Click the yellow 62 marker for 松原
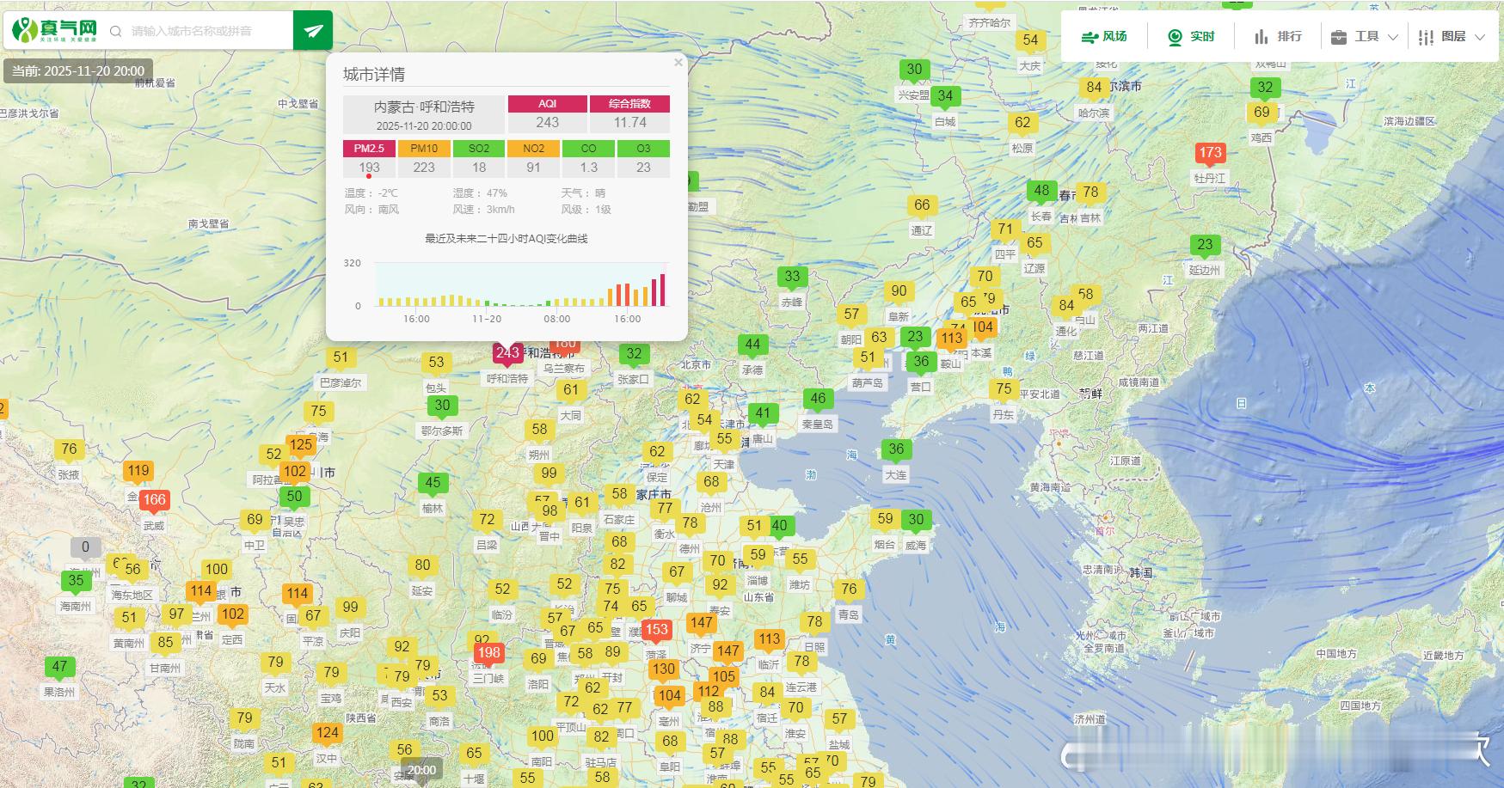This screenshot has width=1504, height=788. [x=1022, y=123]
